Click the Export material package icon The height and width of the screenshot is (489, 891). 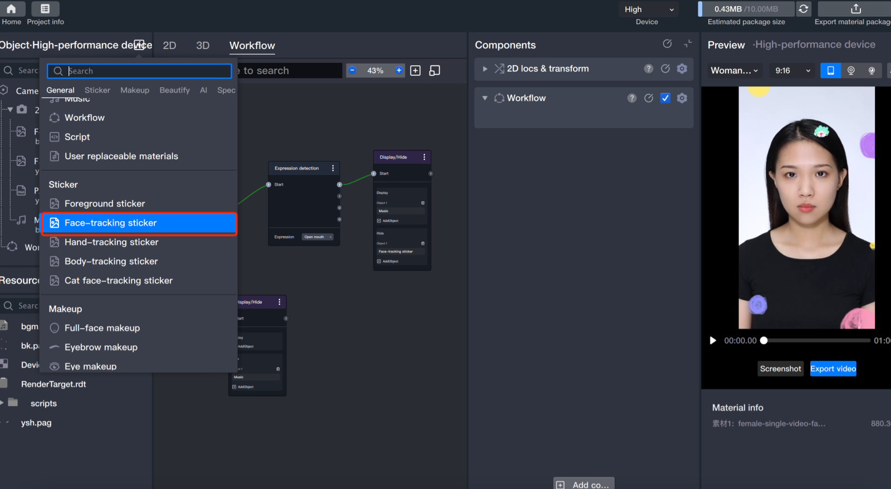855,9
